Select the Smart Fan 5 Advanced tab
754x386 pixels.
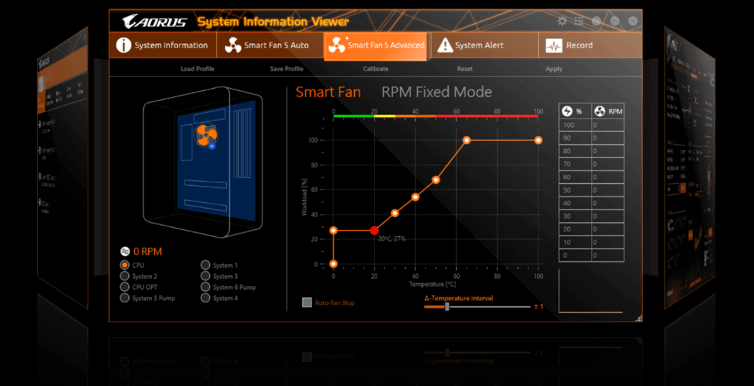(375, 45)
